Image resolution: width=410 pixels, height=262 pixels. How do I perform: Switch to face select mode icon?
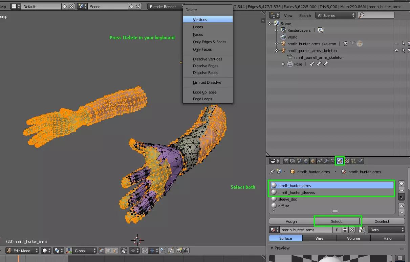(x=115, y=251)
